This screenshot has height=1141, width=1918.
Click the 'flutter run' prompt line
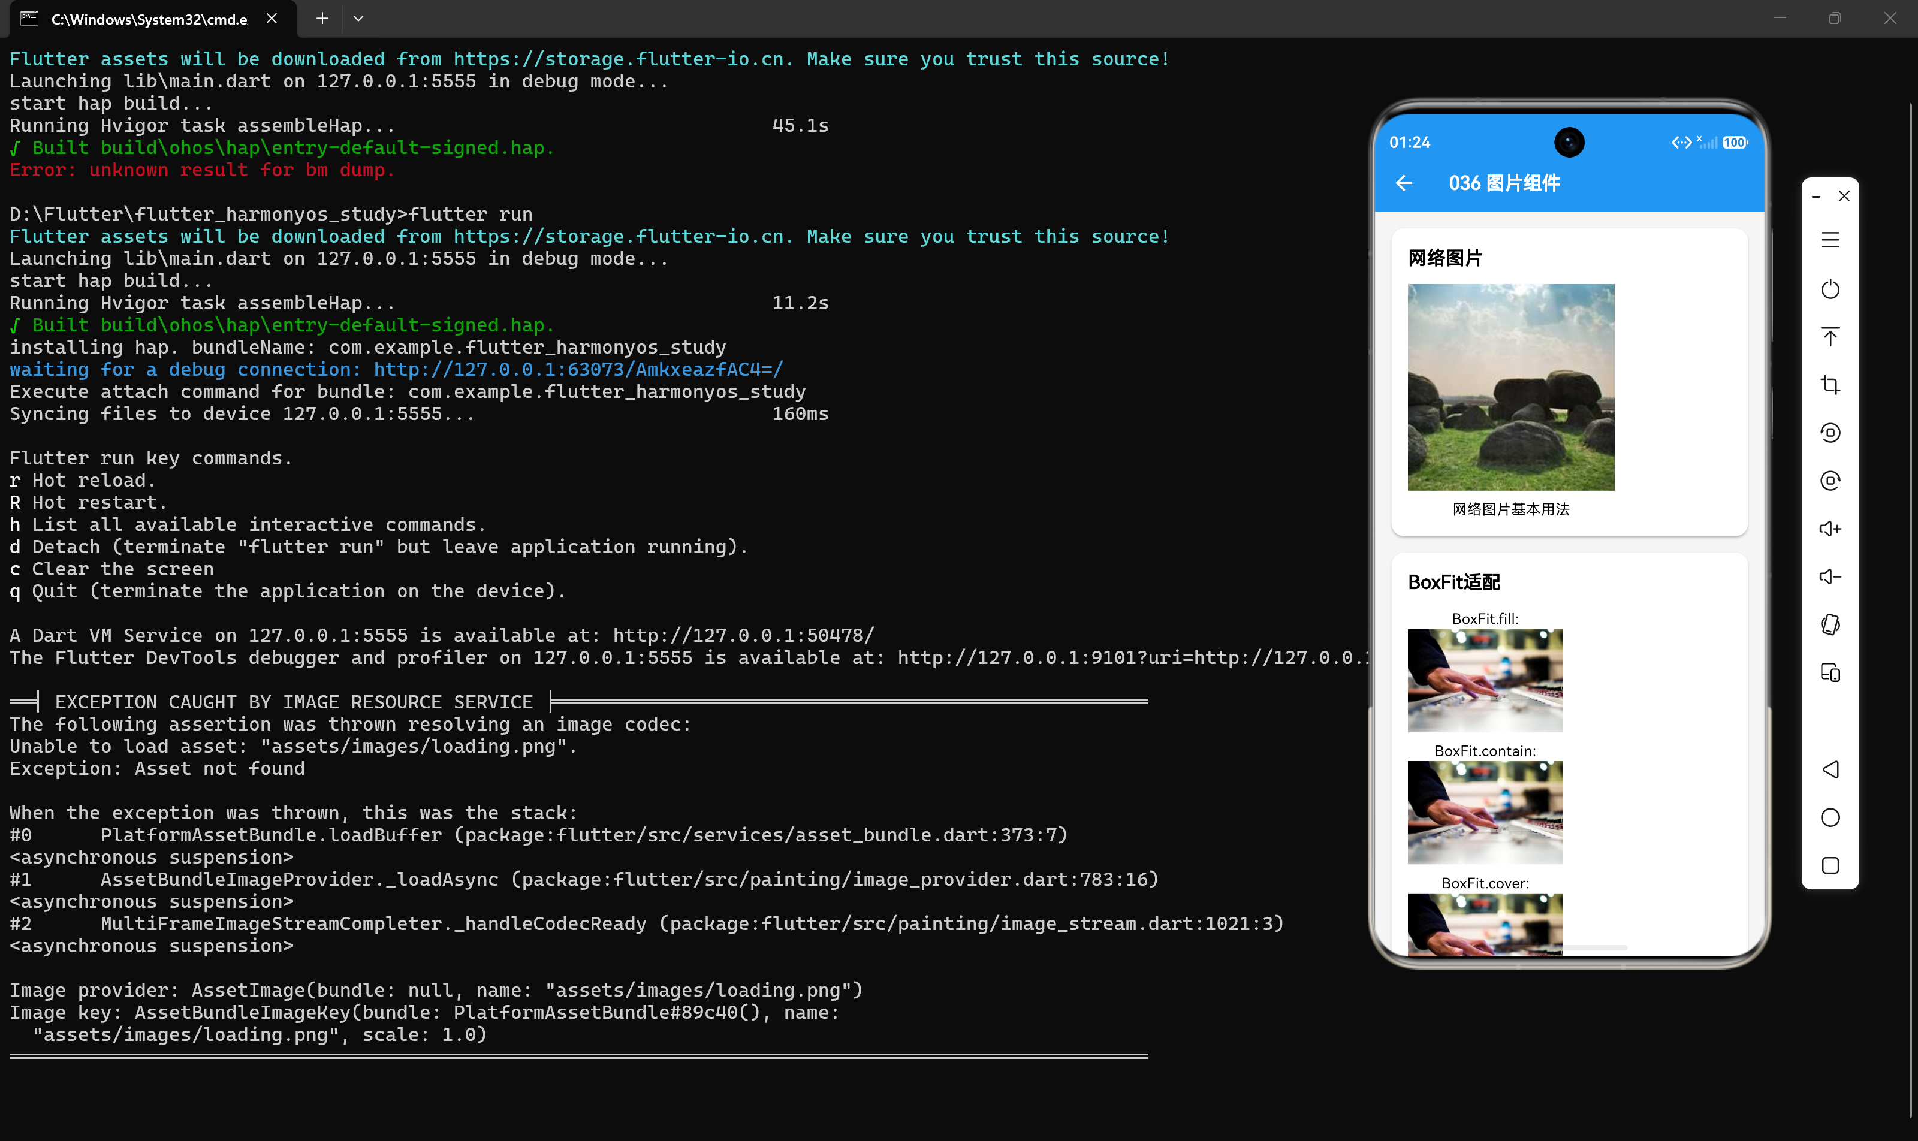click(x=271, y=215)
